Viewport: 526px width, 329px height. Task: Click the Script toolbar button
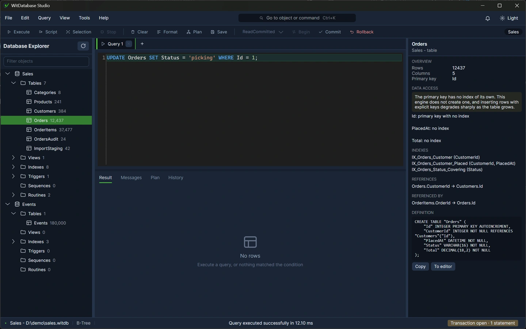point(48,32)
